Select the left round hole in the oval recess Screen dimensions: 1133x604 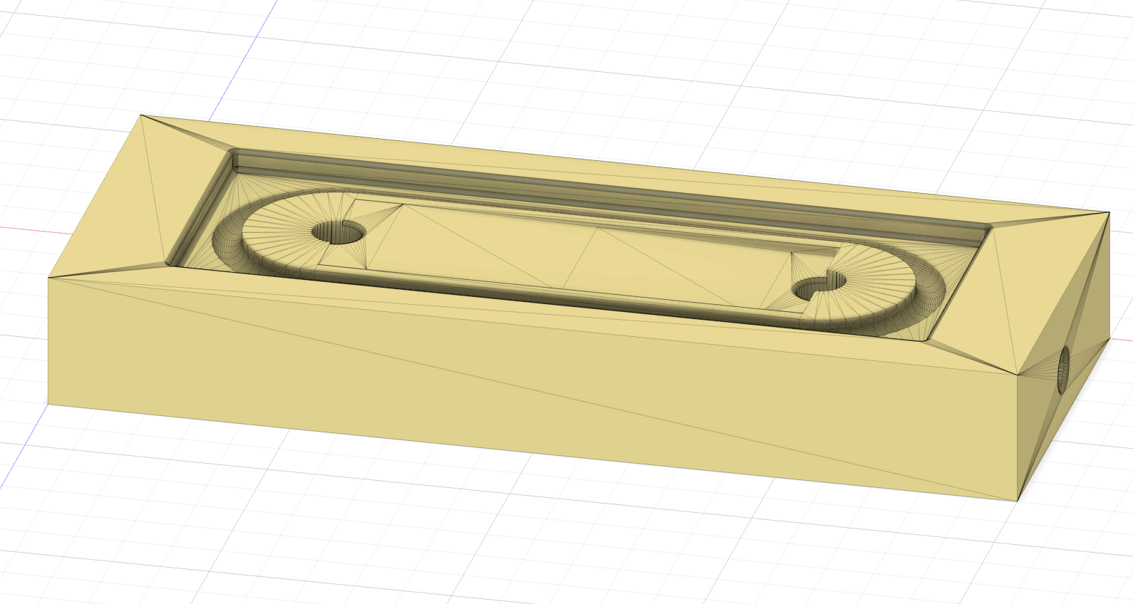click(338, 231)
